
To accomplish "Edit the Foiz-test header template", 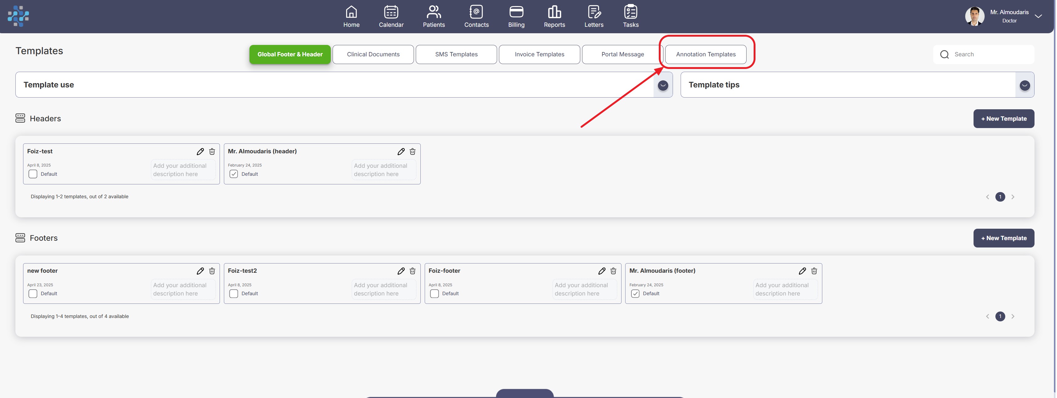I will coord(200,152).
